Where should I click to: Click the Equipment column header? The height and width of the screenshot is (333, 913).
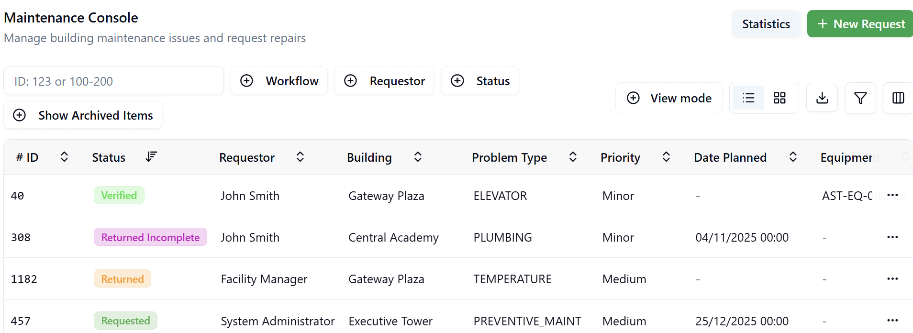pos(849,157)
